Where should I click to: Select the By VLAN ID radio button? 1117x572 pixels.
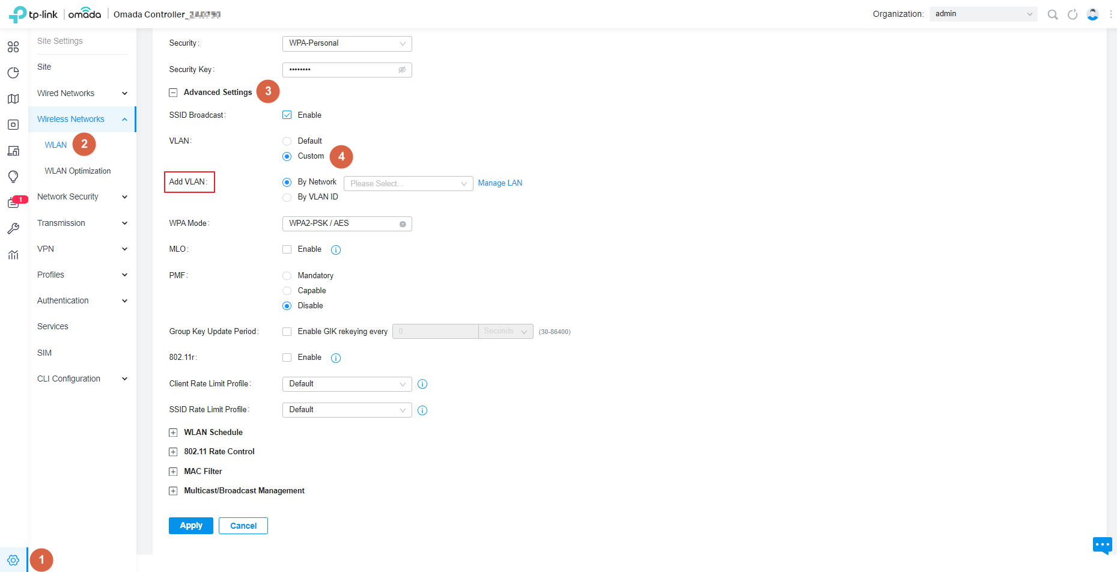pyautogui.click(x=287, y=197)
